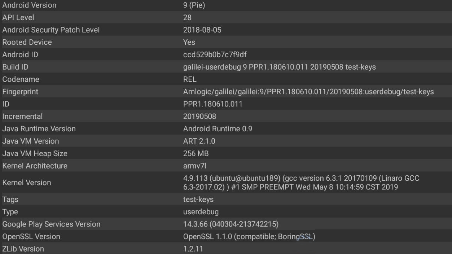Select the Codename REL row
The width and height of the screenshot is (452, 254).
pyautogui.click(x=226, y=79)
